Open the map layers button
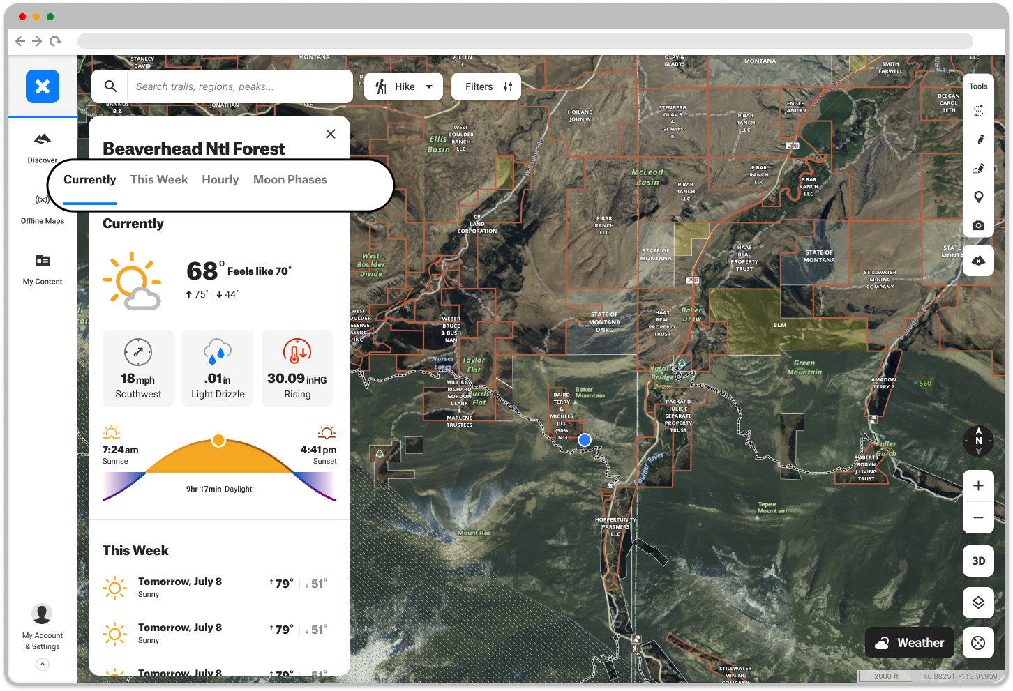This screenshot has width=1013, height=691. (x=978, y=602)
